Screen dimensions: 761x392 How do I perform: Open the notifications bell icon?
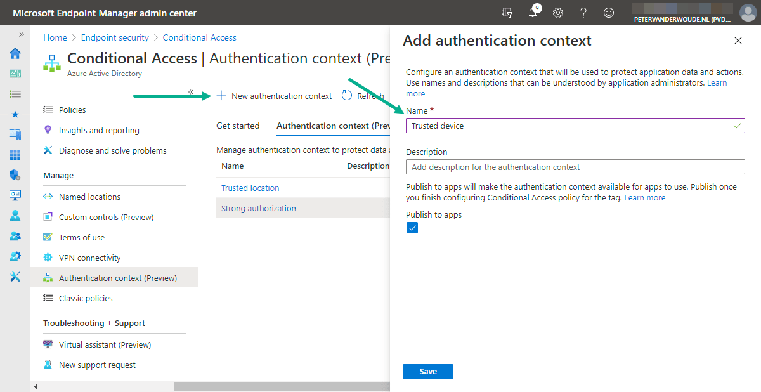coord(532,12)
